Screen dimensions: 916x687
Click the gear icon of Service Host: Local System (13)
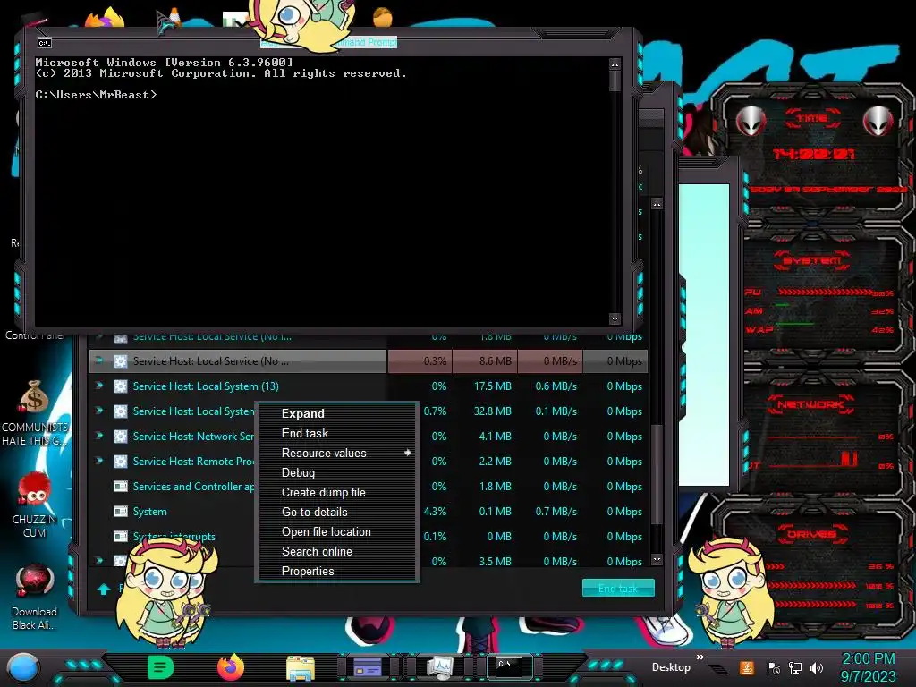(x=121, y=386)
